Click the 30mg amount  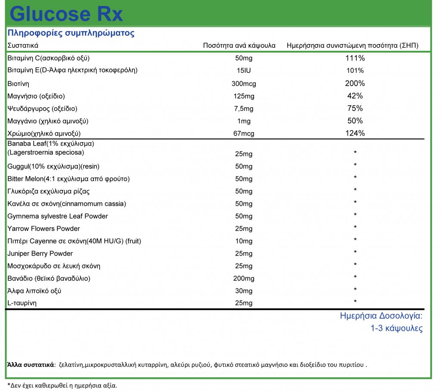[x=244, y=291]
